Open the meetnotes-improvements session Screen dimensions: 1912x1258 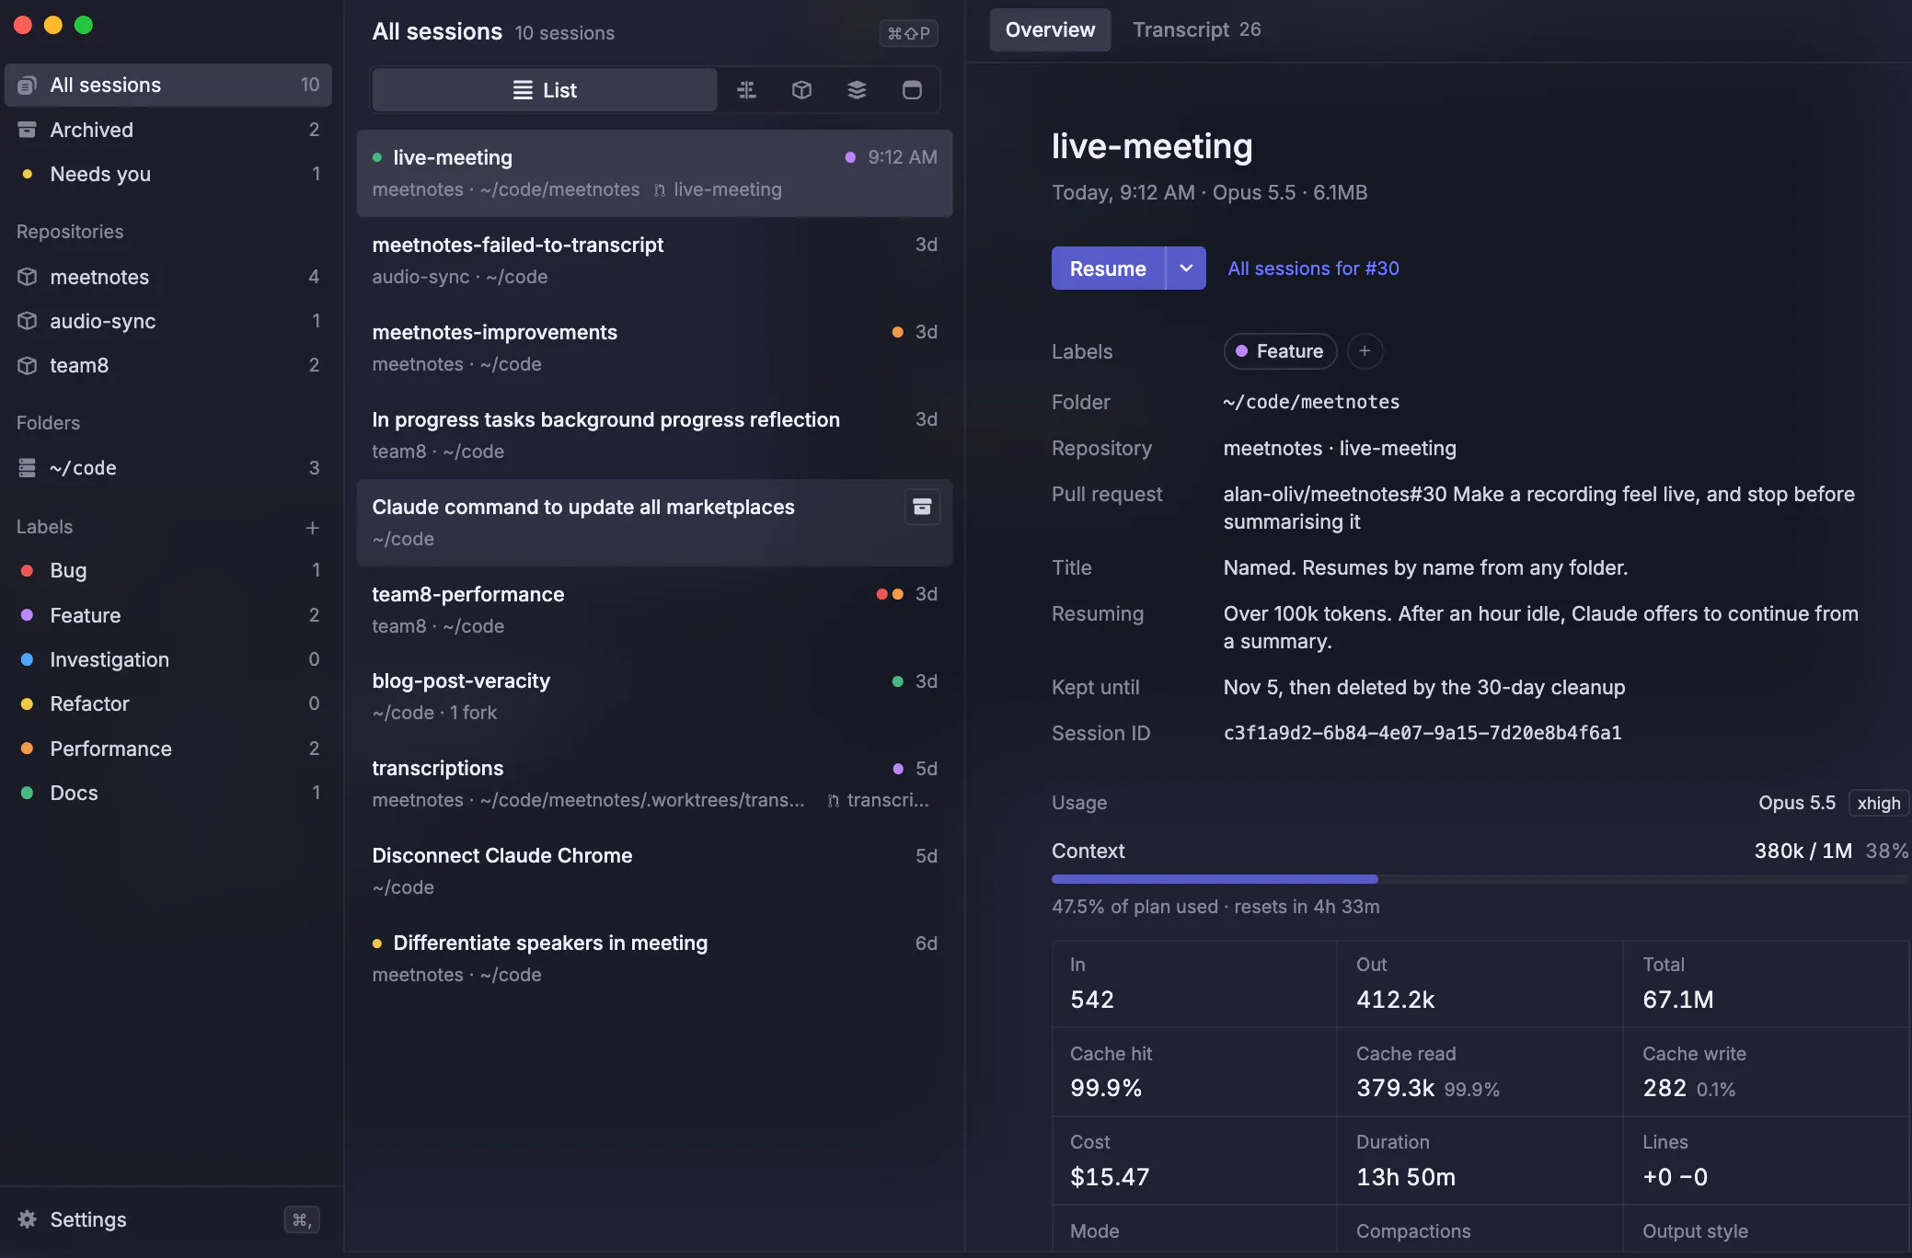[654, 348]
